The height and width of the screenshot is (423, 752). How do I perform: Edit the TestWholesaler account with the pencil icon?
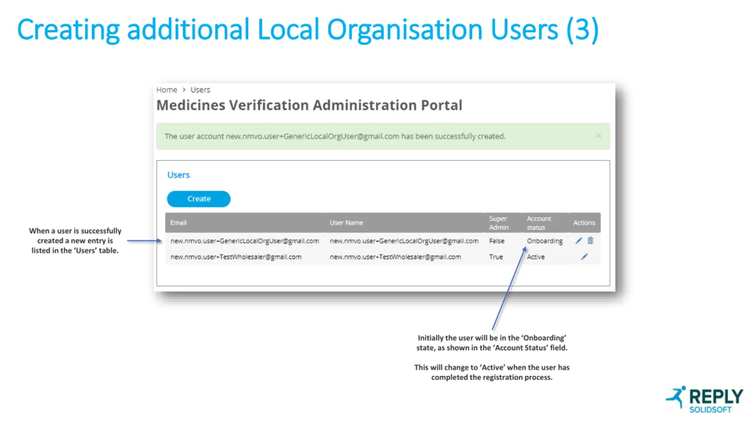[584, 257]
